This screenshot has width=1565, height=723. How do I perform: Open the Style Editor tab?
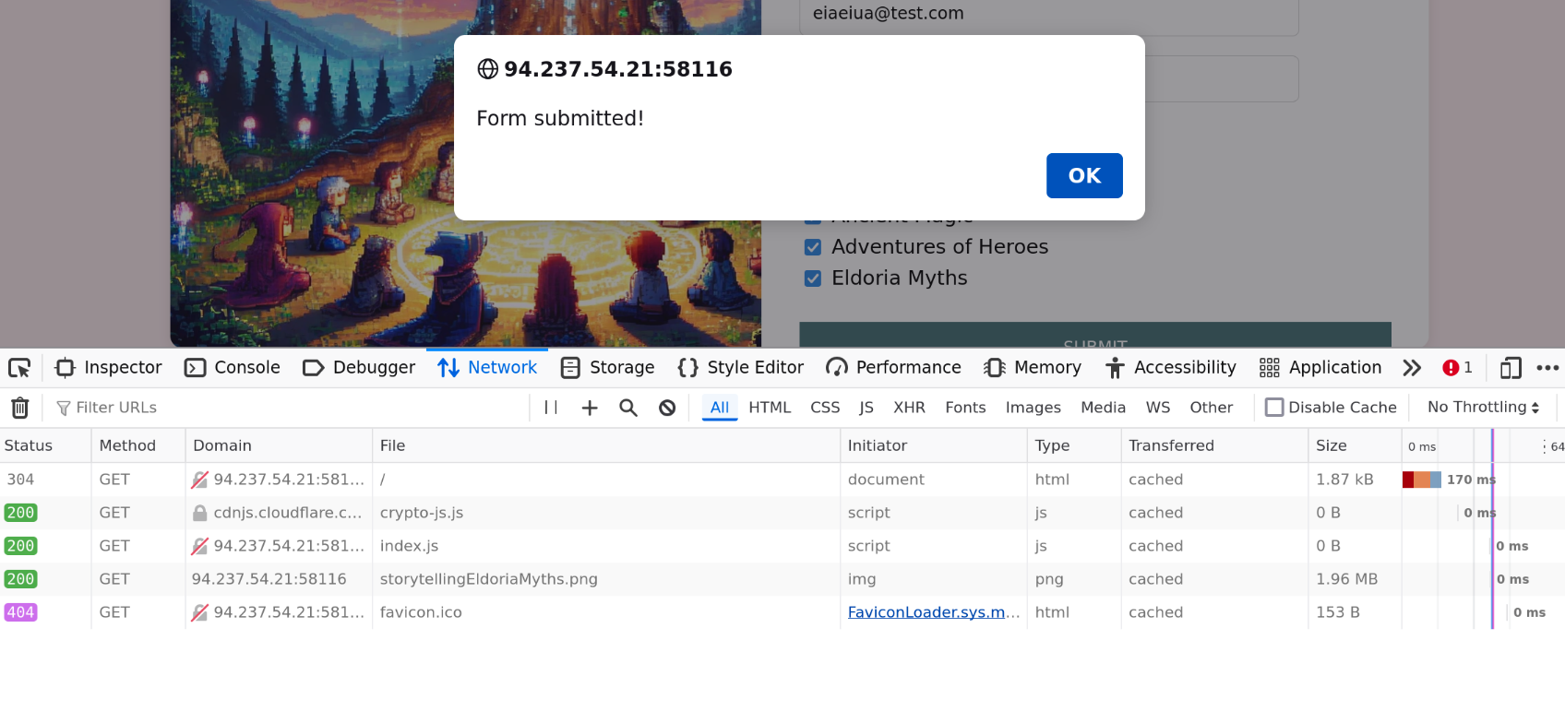pyautogui.click(x=741, y=368)
